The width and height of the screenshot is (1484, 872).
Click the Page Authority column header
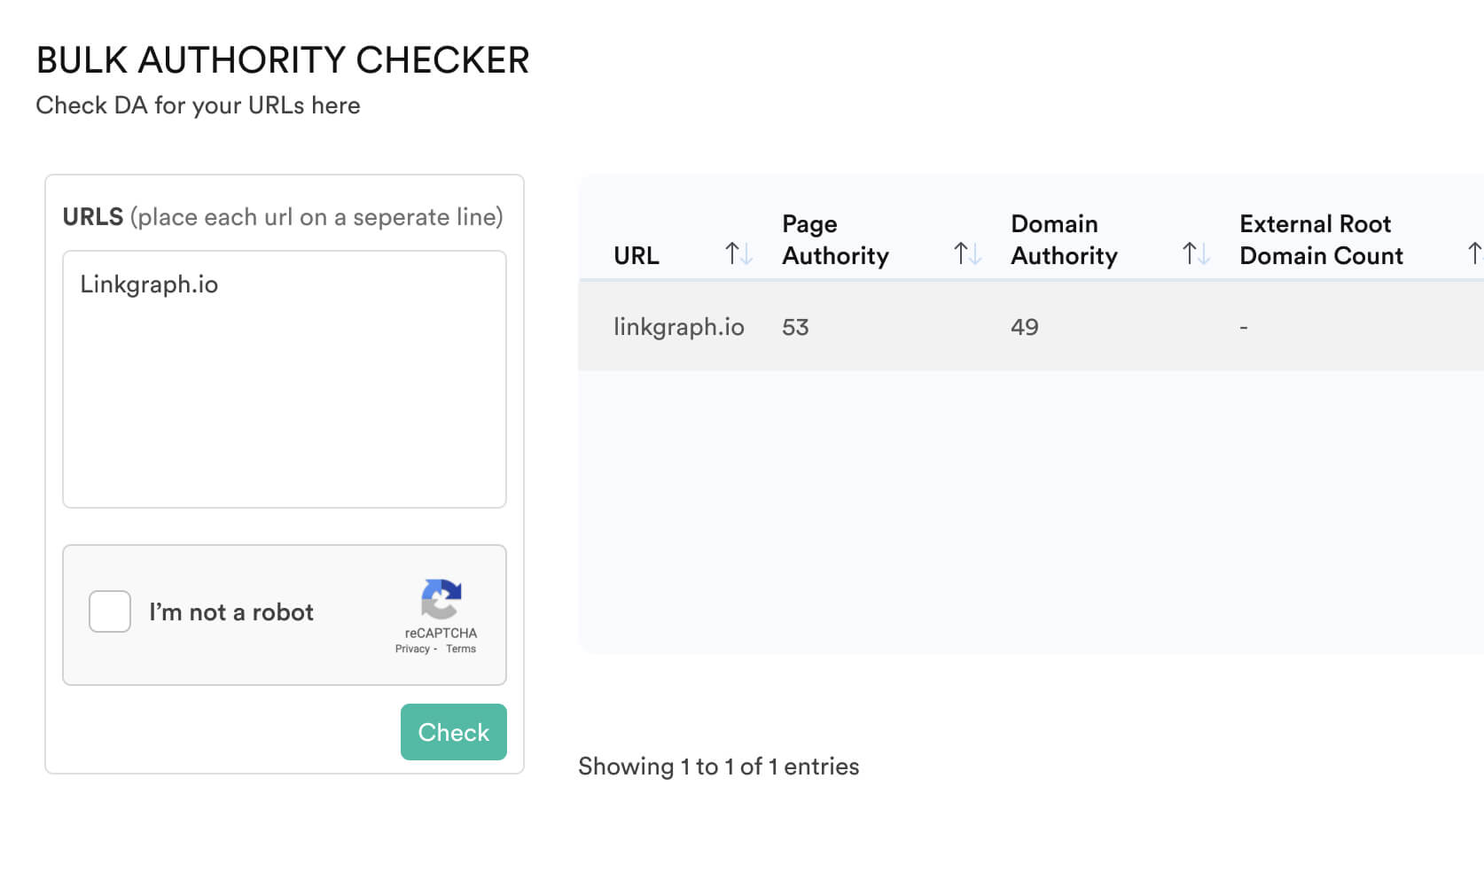pos(835,239)
